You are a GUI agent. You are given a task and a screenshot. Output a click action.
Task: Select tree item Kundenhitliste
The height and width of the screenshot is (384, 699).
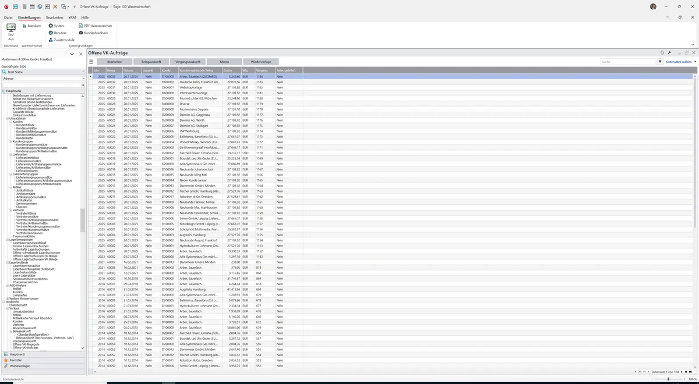(x=26, y=125)
